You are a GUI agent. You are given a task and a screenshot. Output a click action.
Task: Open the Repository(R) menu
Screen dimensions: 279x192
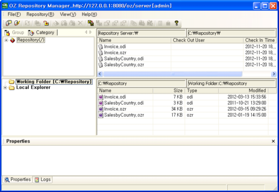(x=40, y=14)
